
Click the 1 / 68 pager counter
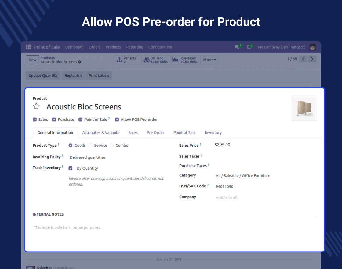(x=292, y=59)
